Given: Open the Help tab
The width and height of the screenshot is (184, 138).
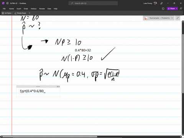Looking at the screenshot, I should click(56, 9).
